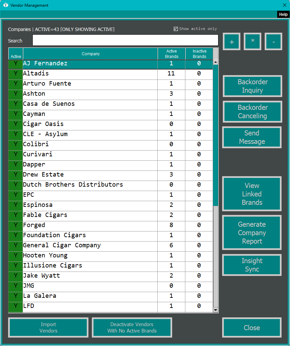Viewport: 290px width, 346px height.
Task: Select Jake Wyatt
Action: pyautogui.click(x=110, y=277)
